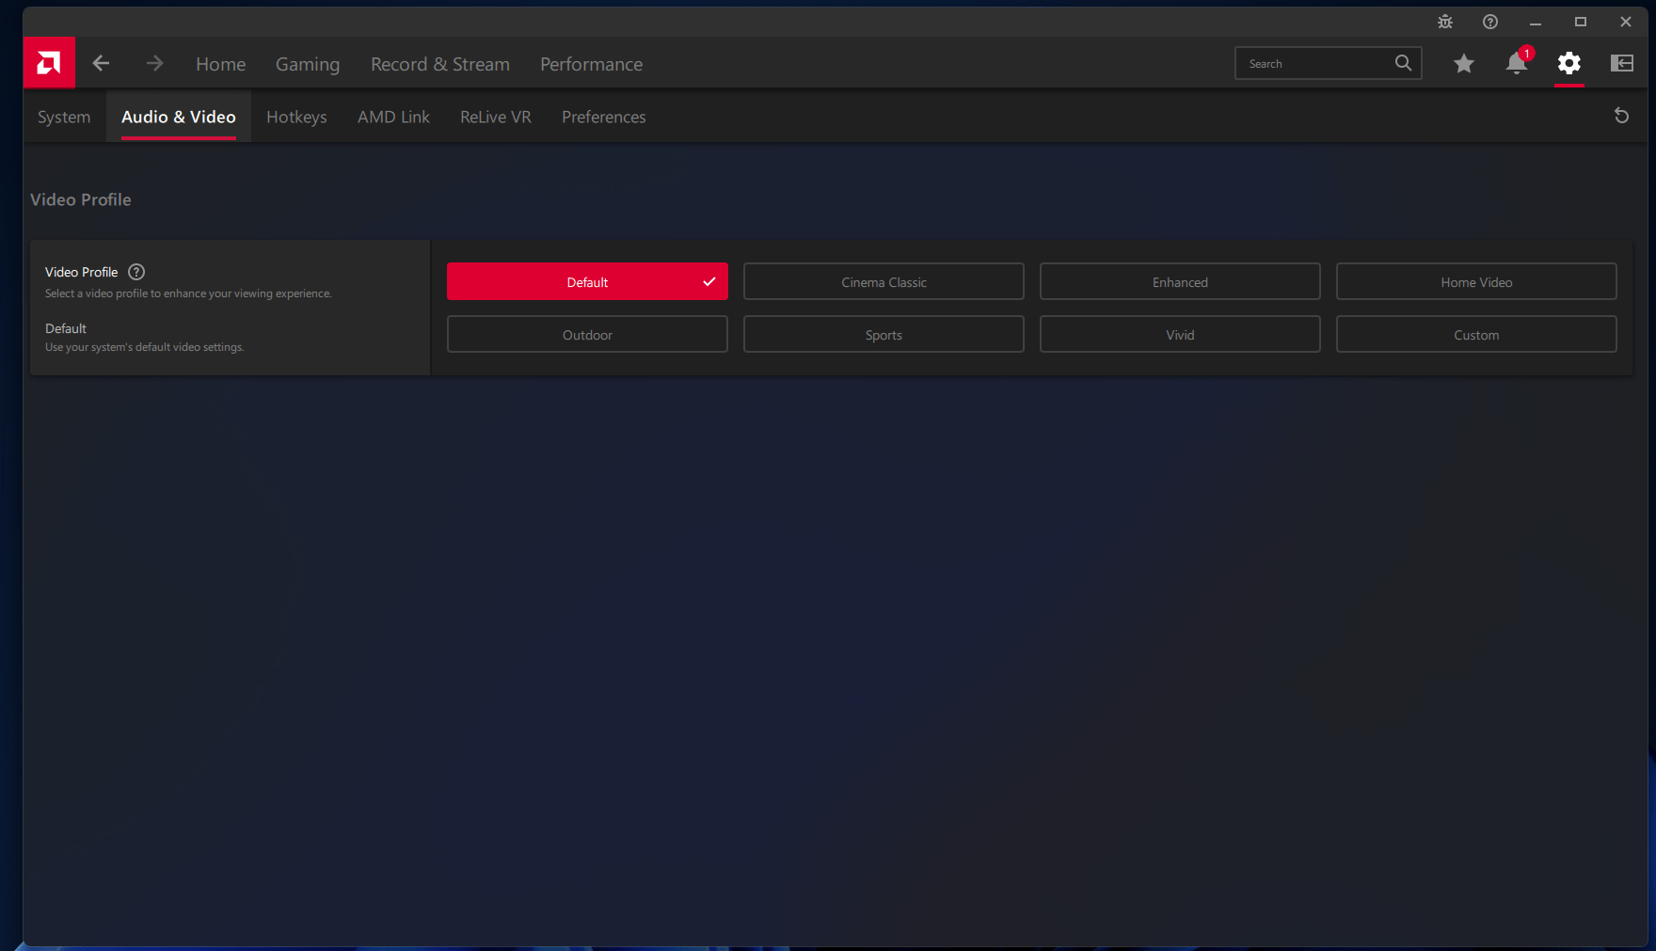Close the AMD Software window

pos(1626,22)
